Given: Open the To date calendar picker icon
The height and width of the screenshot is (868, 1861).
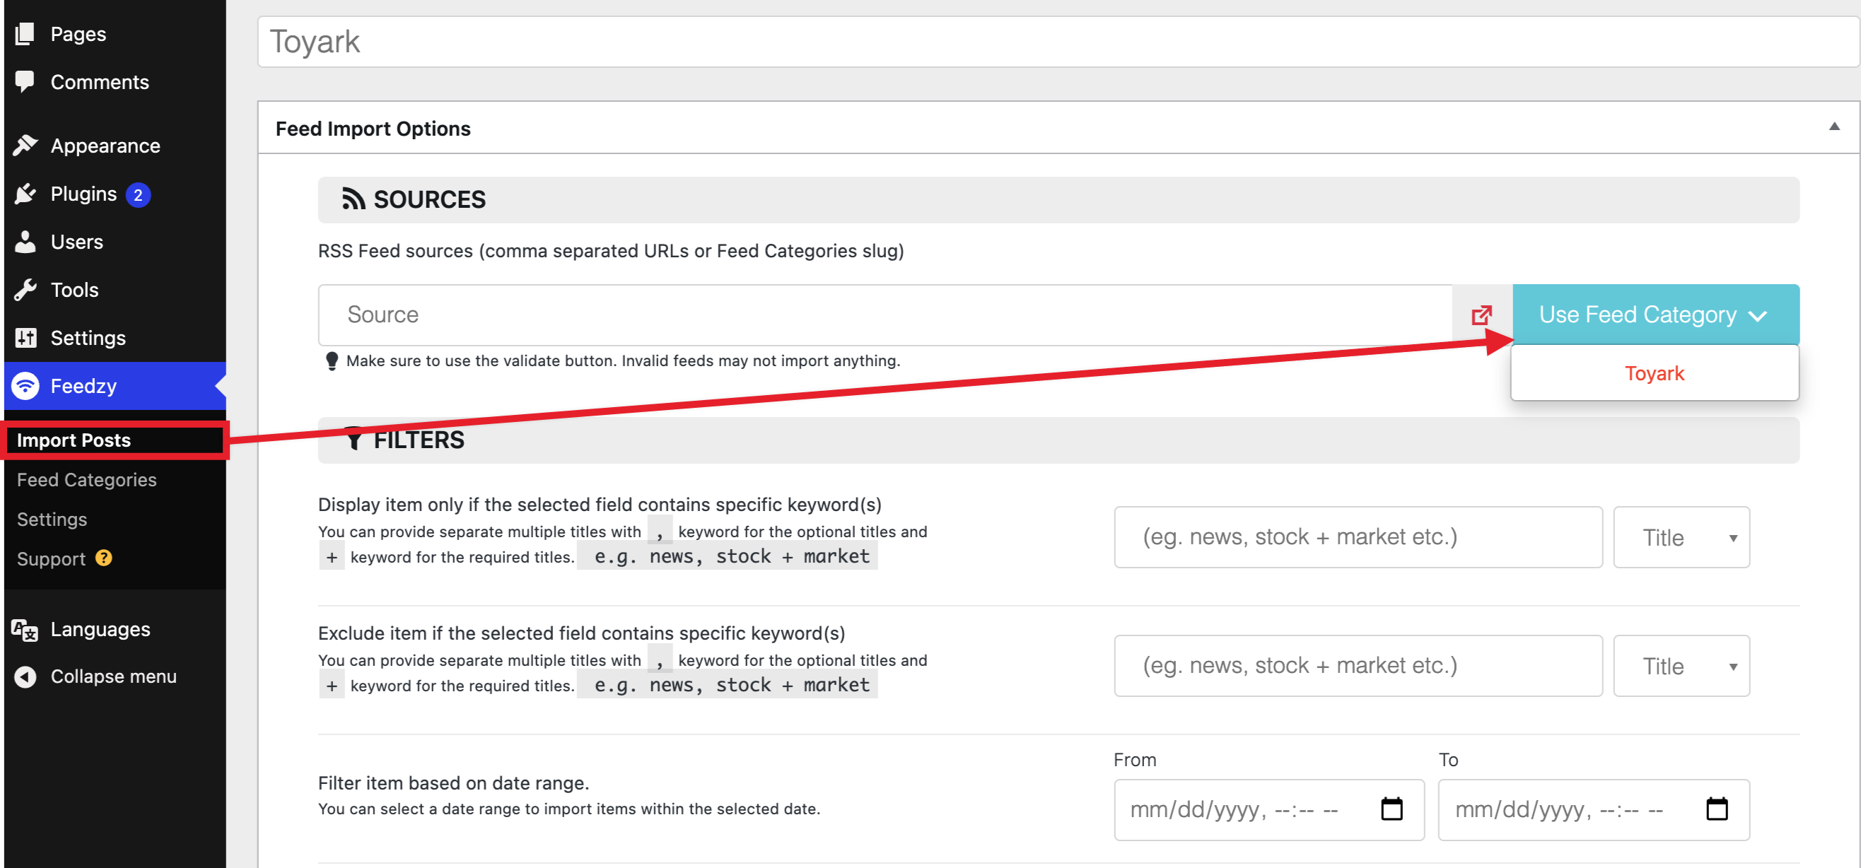Looking at the screenshot, I should 1717,809.
